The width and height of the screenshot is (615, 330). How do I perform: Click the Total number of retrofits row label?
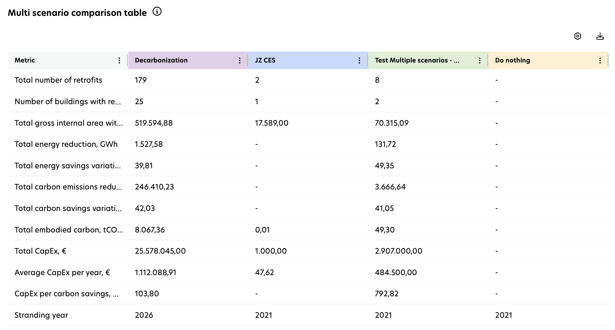(59, 80)
